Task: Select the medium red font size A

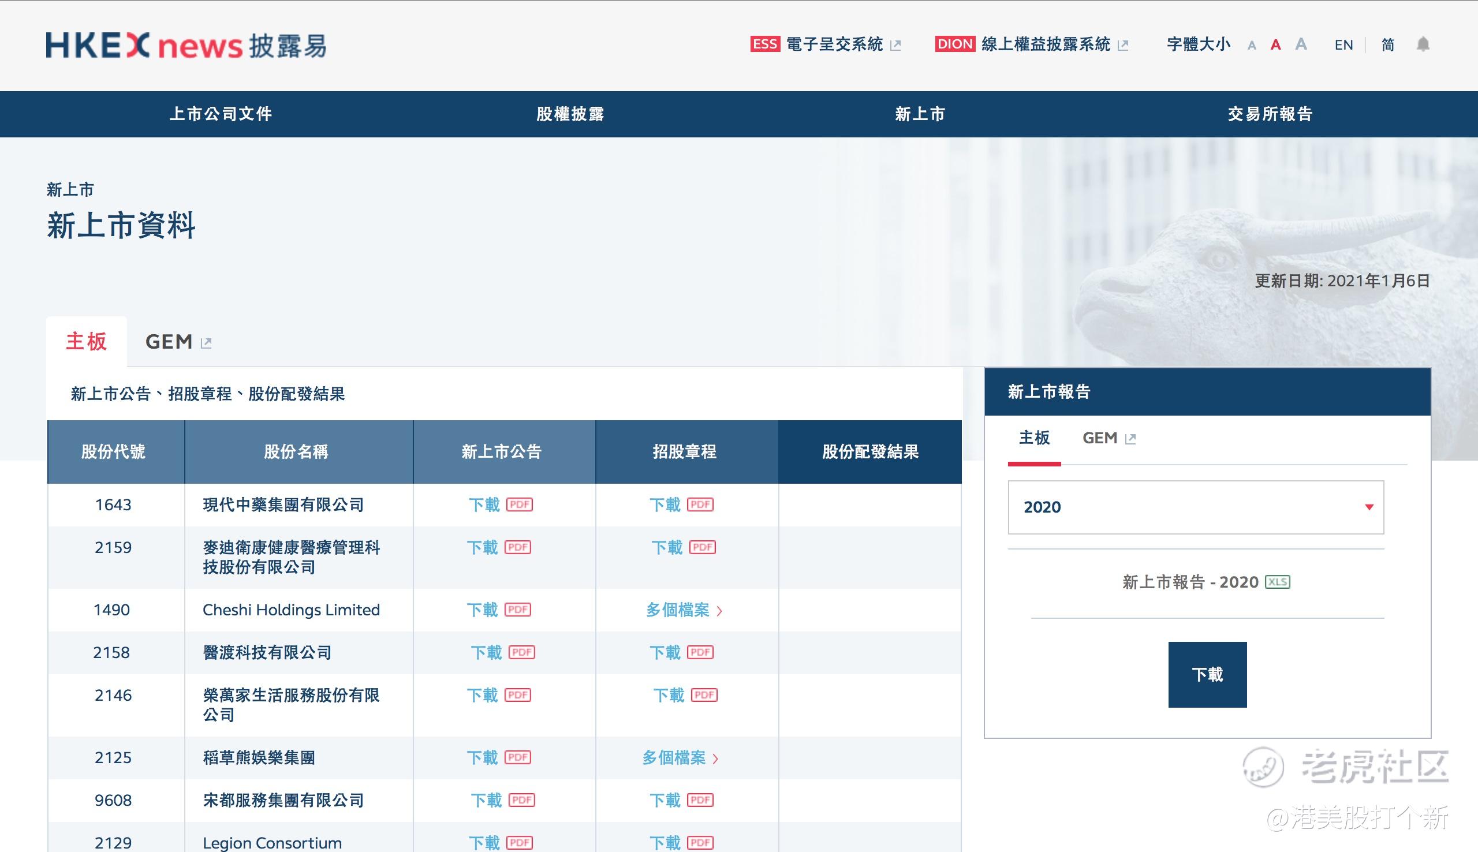Action: [1275, 45]
